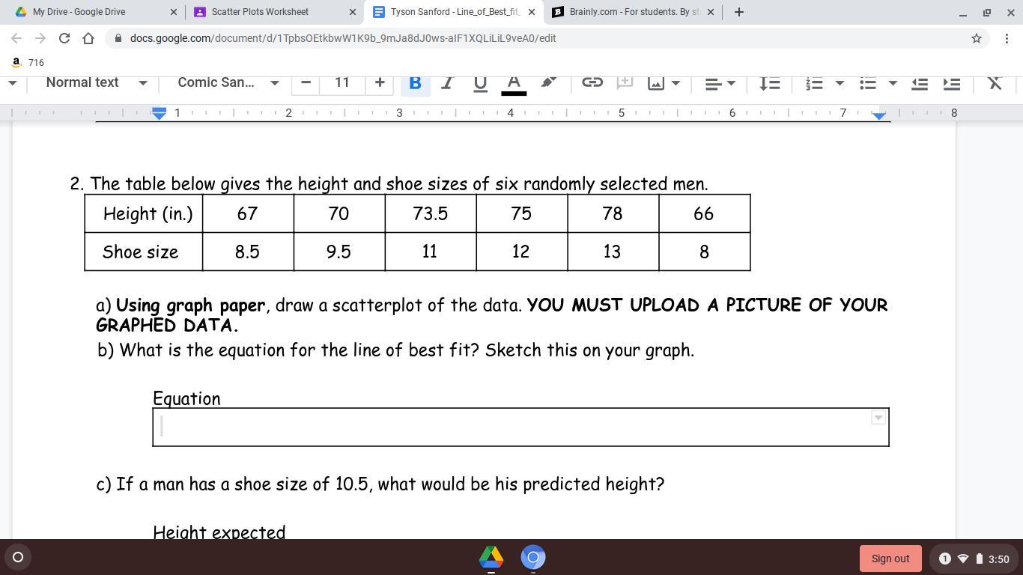1023x575 pixels.
Task: Close the My Drive - Google Drive tab
Action: [174, 12]
